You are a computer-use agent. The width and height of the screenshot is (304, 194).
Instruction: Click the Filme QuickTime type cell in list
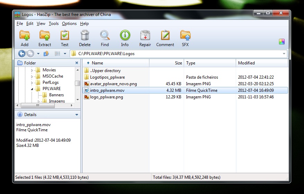(202, 90)
